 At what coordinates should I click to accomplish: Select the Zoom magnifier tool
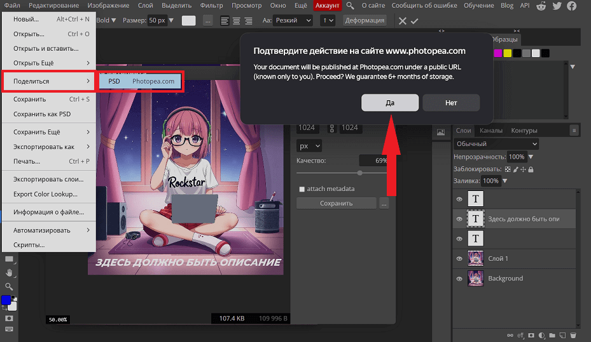tap(9, 286)
